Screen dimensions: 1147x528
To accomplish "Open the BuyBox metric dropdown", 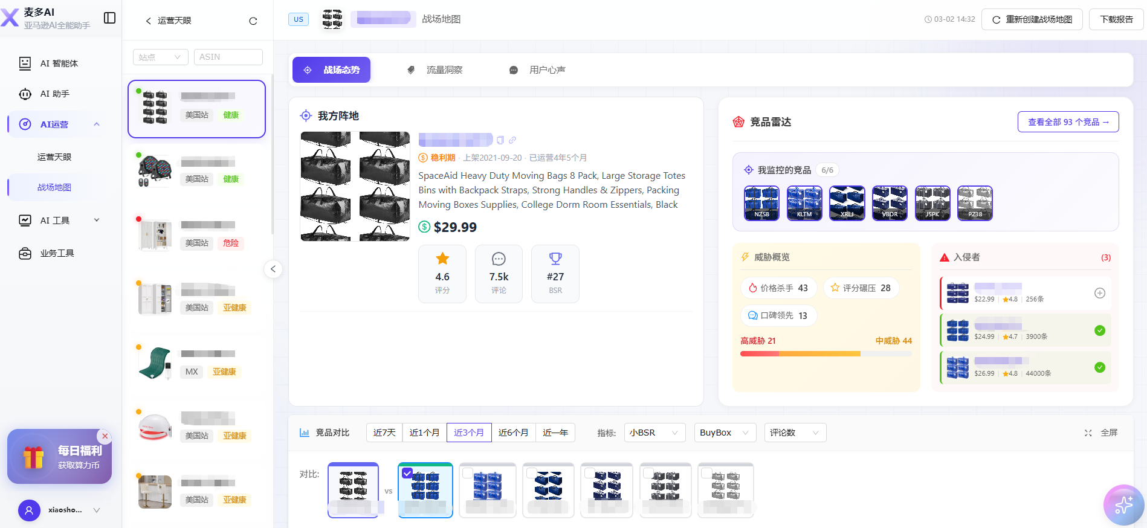I will 724,433.
